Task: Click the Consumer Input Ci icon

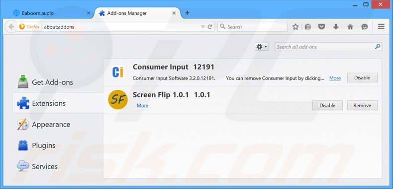Action: (x=118, y=72)
